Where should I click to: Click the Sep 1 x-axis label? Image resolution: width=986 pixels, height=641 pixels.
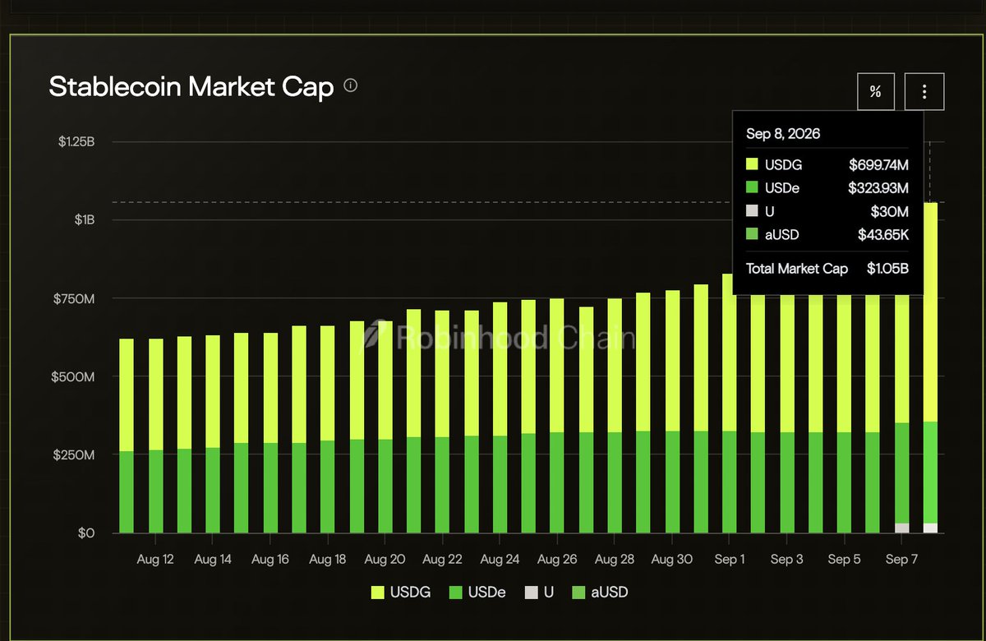pyautogui.click(x=729, y=560)
